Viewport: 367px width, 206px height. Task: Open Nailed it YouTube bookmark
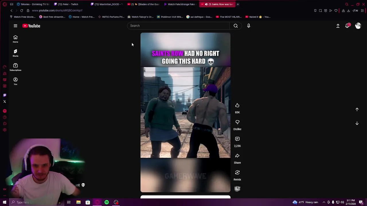tap(258, 17)
